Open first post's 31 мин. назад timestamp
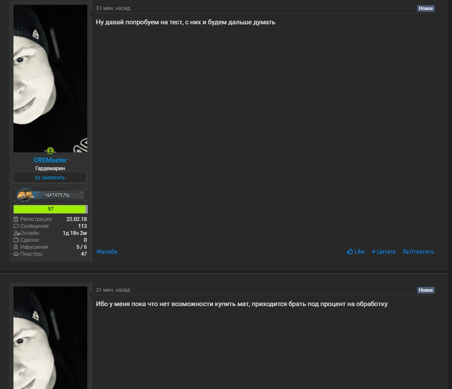Viewport: 452px width, 389px height. 113,8
